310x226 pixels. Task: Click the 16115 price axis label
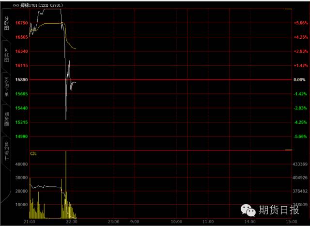(x=21, y=66)
